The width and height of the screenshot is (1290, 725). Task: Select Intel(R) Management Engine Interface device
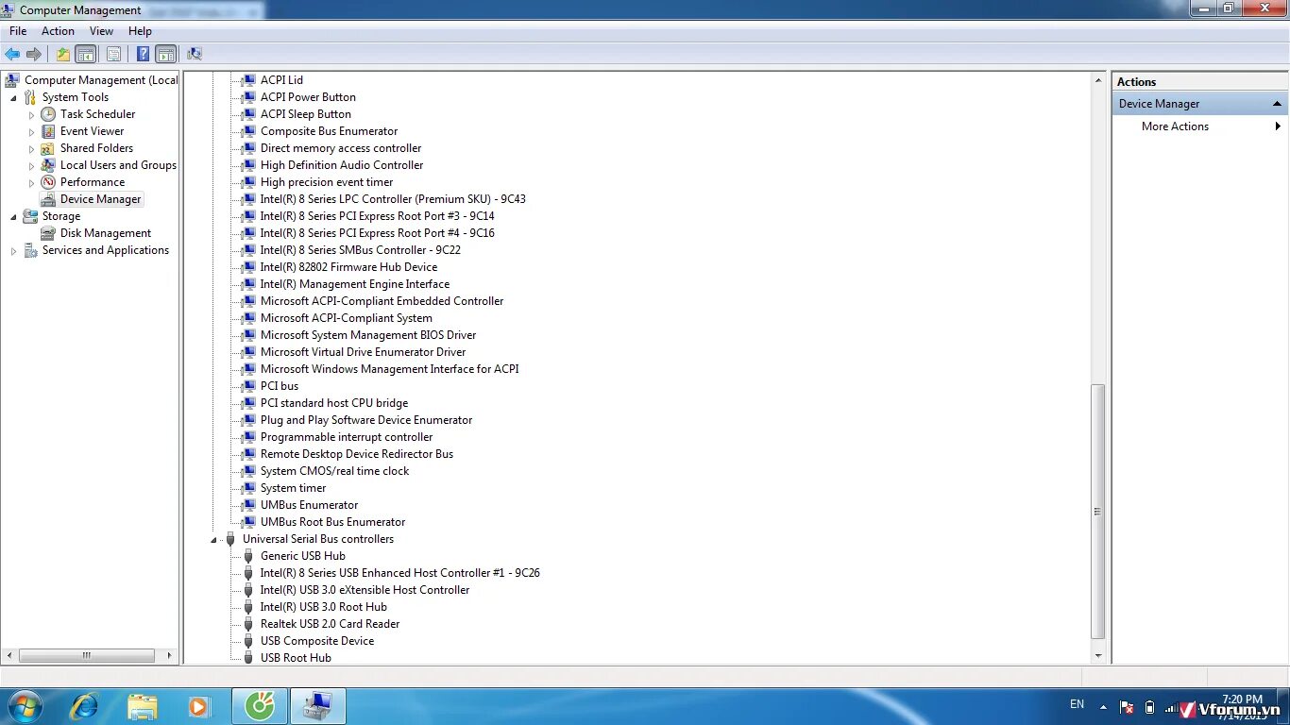click(x=355, y=284)
